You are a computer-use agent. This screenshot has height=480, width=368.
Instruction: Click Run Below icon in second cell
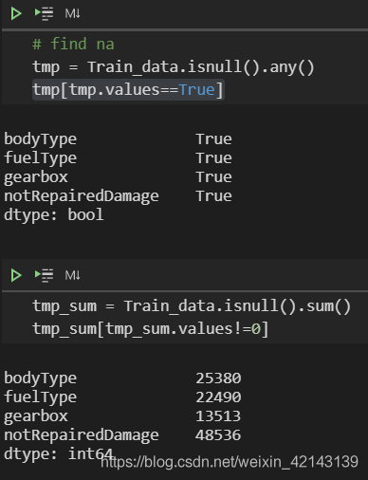(x=44, y=275)
